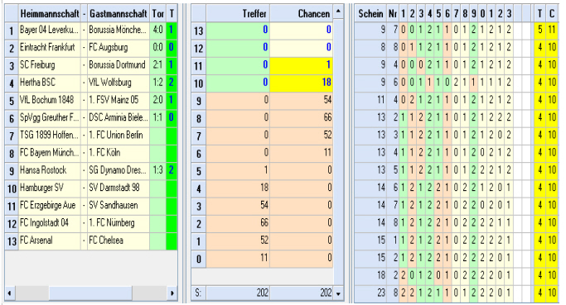Click 1. FC Köln cell
The height and width of the screenshot is (305, 566).
pyautogui.click(x=119, y=153)
